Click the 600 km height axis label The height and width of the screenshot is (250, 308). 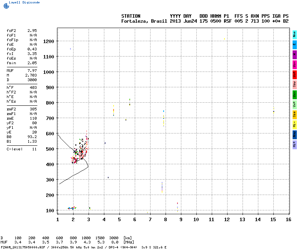(50, 134)
